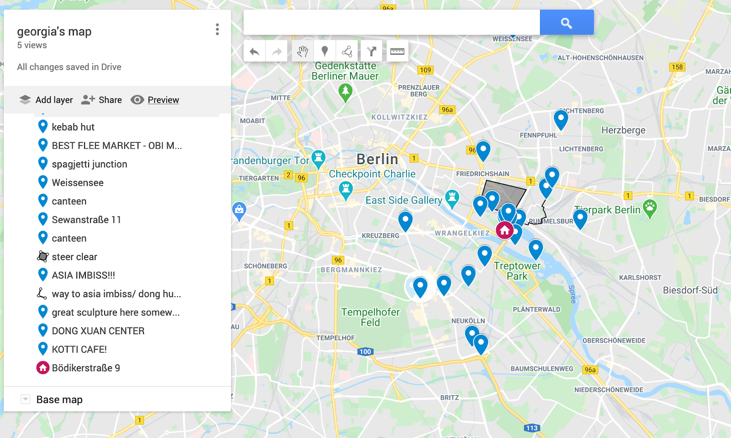Click the polygon icon beside steer clear
The width and height of the screenshot is (731, 438).
point(42,256)
